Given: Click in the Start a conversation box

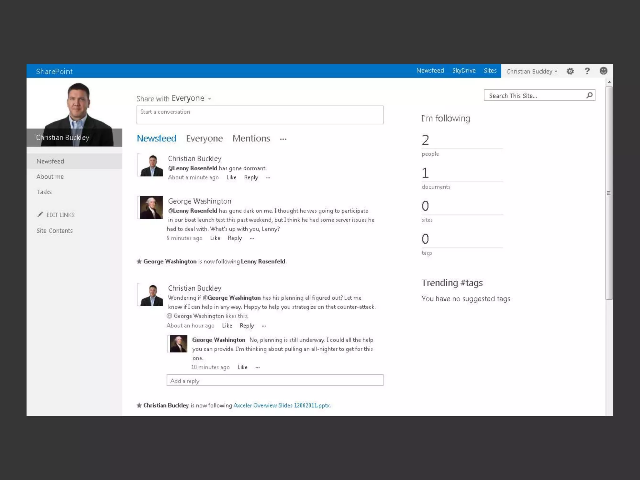Looking at the screenshot, I should click(260, 115).
